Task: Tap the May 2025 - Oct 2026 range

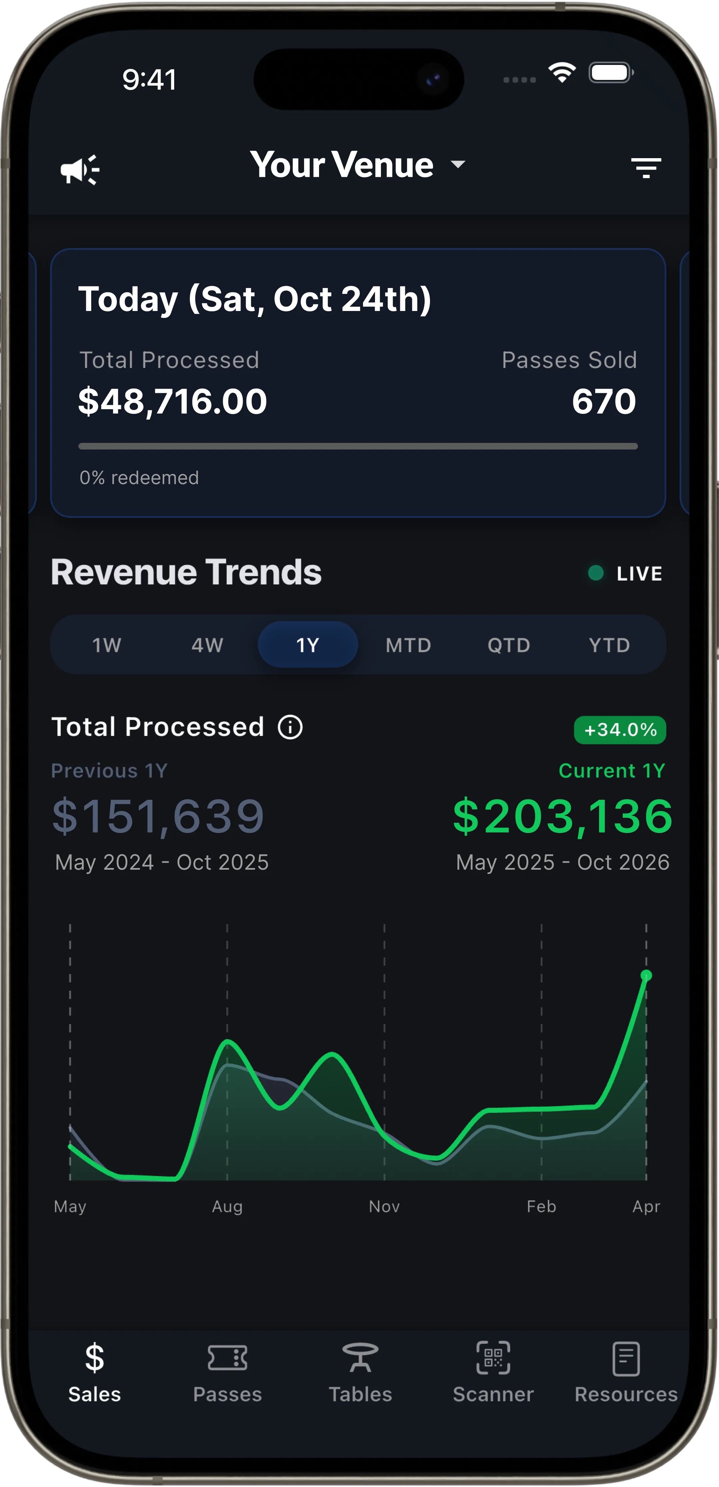Action: click(562, 862)
